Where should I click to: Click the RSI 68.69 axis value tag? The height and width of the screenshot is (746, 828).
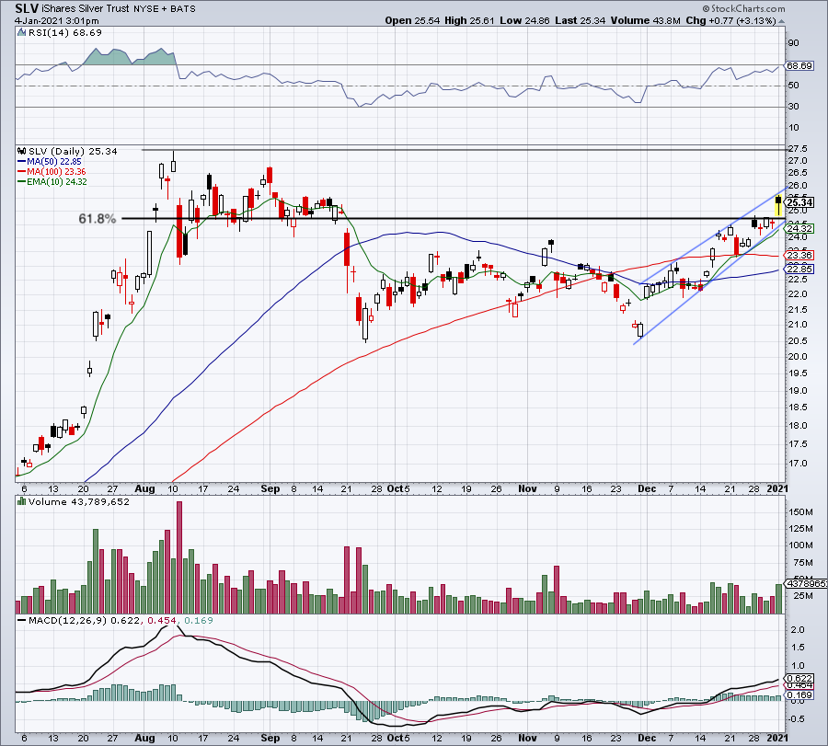799,66
